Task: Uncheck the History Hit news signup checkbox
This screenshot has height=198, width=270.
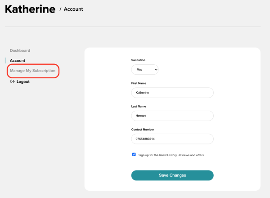Action: (134, 154)
